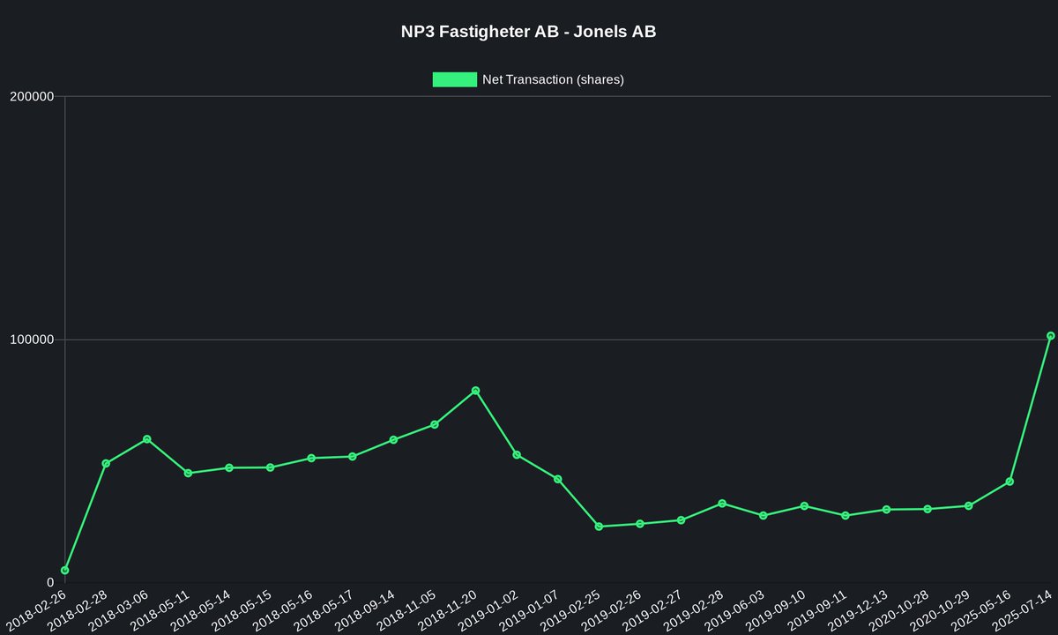Image resolution: width=1058 pixels, height=635 pixels.
Task: Select data point for 2019-02-28
Action: pyautogui.click(x=722, y=504)
